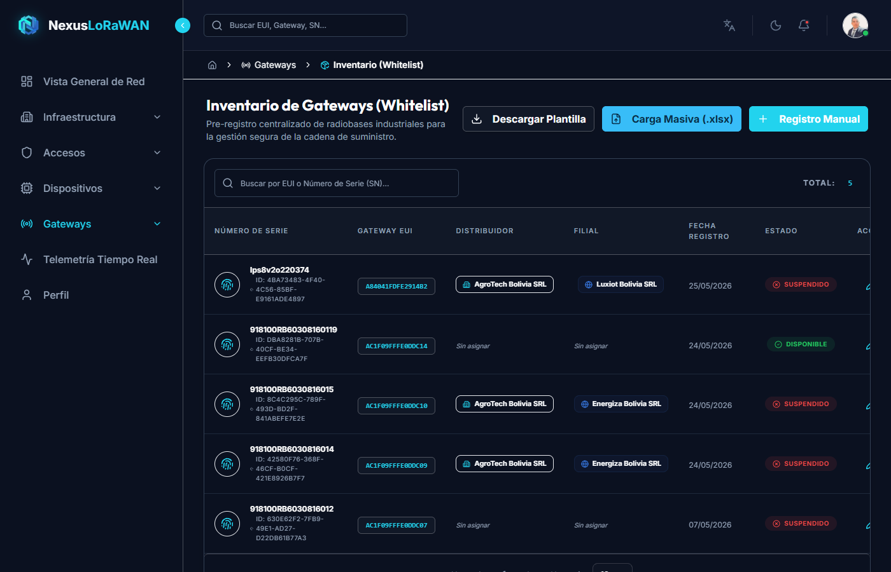Click the Registro Manual button
Viewport: 891px width, 572px height.
(808, 119)
